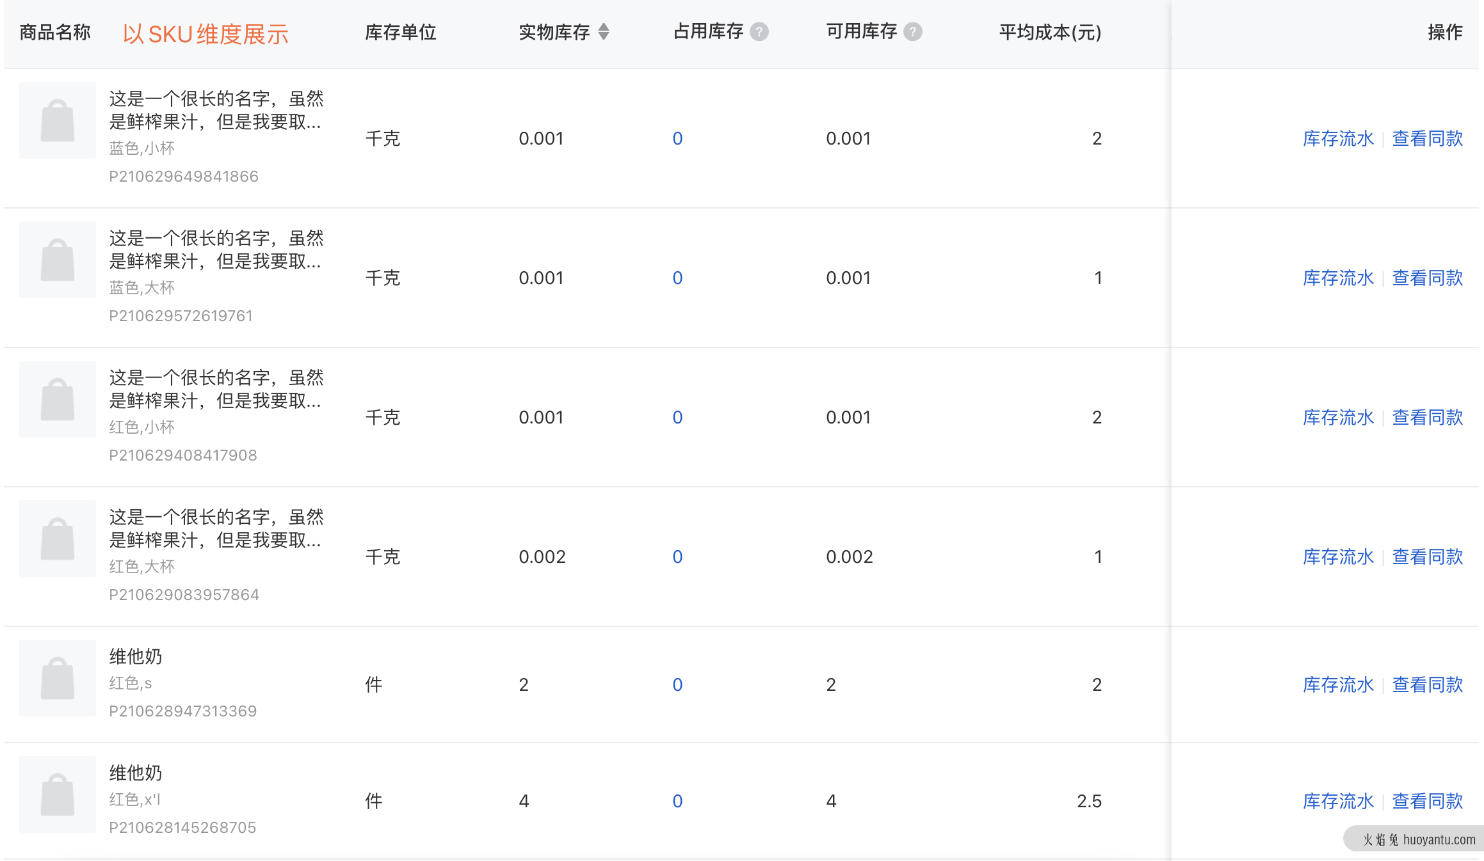Click 维他奶 name in 红色,s row
1484x861 pixels.
pos(136,656)
